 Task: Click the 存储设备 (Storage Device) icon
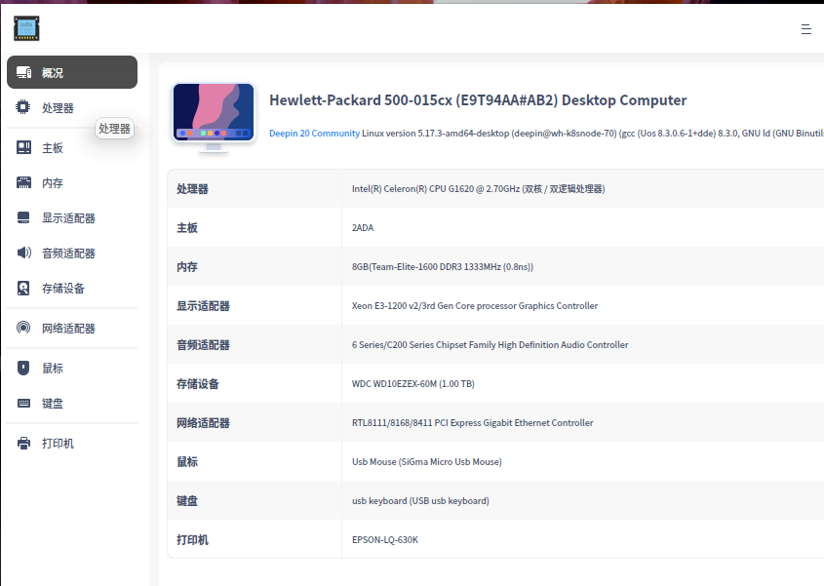pyautogui.click(x=22, y=288)
